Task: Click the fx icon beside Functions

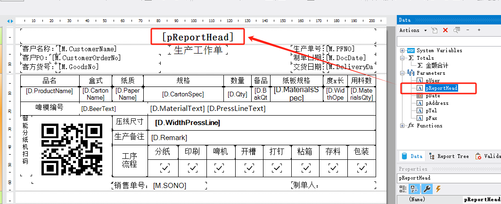Action: (411, 126)
